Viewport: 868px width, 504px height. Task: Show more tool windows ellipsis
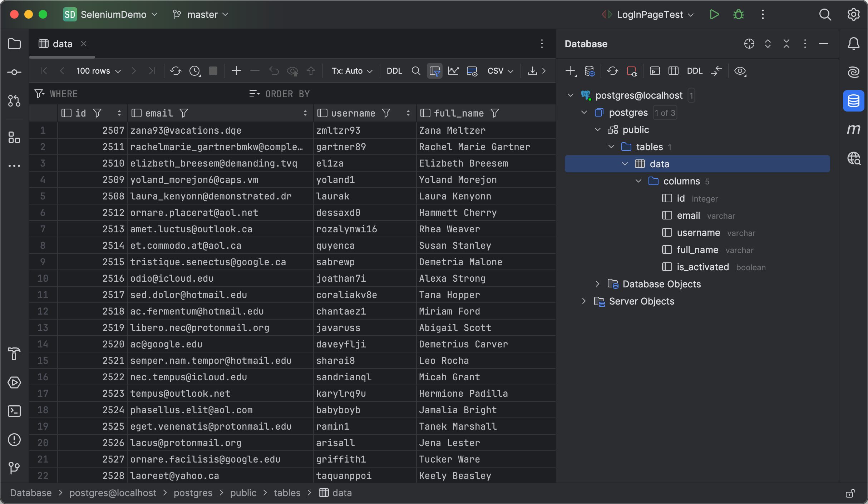(14, 166)
